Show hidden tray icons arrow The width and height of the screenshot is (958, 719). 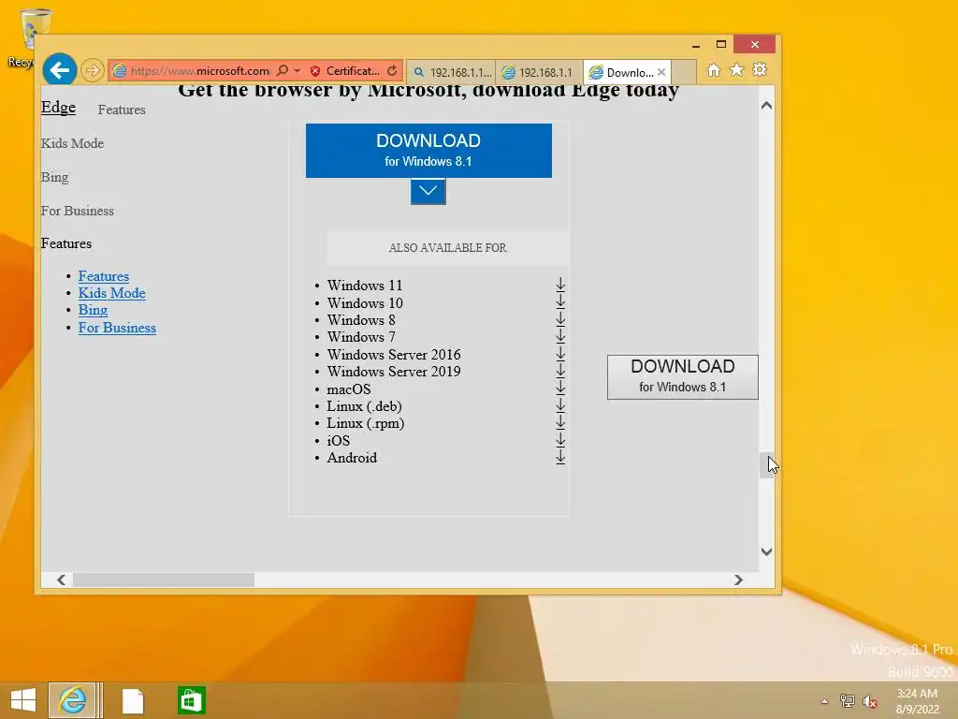(825, 701)
